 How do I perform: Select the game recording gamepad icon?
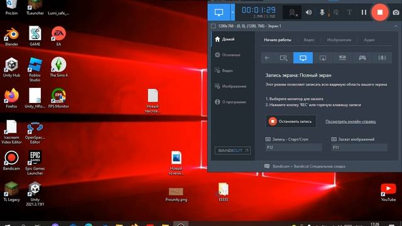(x=362, y=58)
